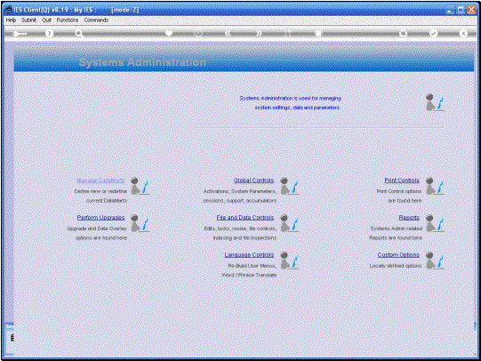Click the heart favorites toolbar icon

tap(169, 34)
